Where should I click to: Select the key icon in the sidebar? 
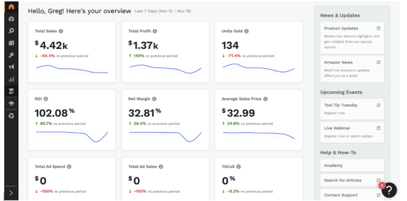(x=11, y=55)
